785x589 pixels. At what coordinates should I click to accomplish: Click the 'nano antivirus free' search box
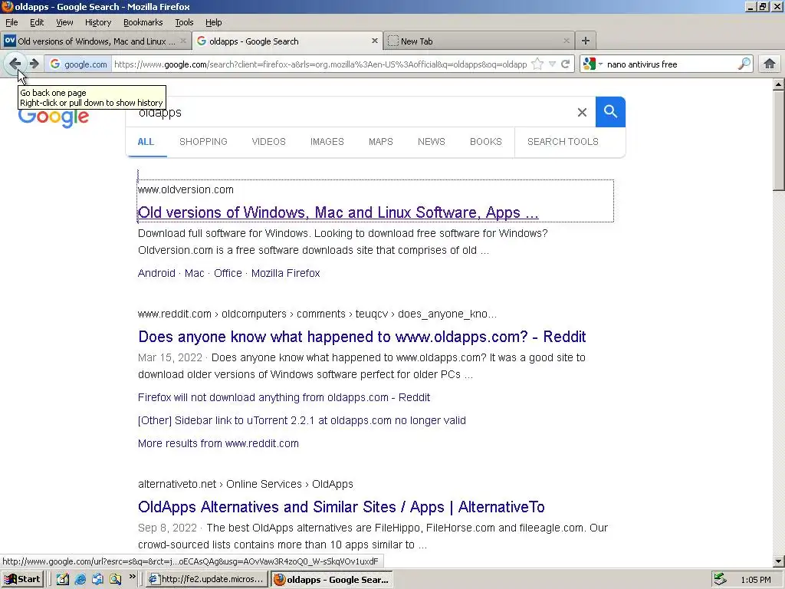[x=670, y=64]
